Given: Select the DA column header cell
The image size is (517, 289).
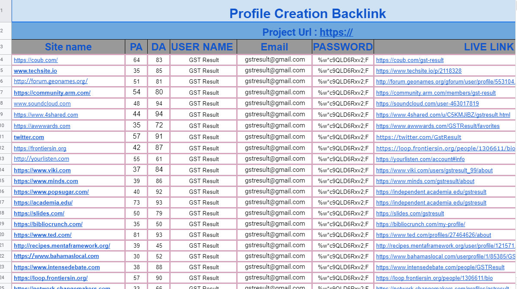Looking at the screenshot, I should pos(159,47).
